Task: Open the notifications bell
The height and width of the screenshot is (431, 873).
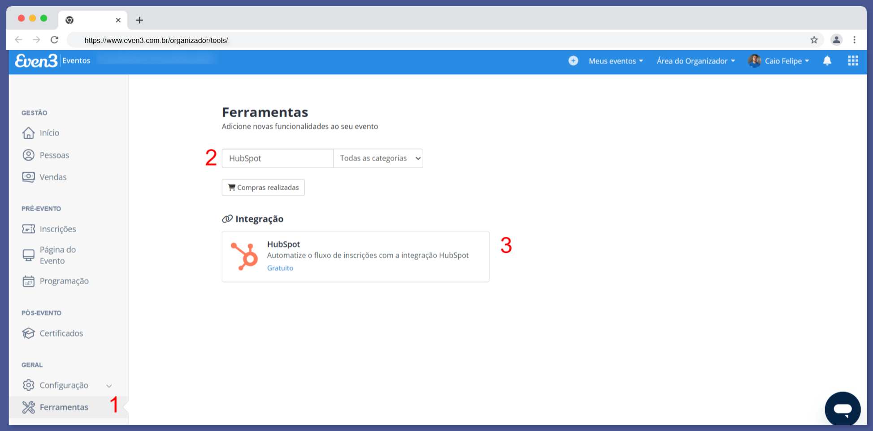Action: [827, 61]
